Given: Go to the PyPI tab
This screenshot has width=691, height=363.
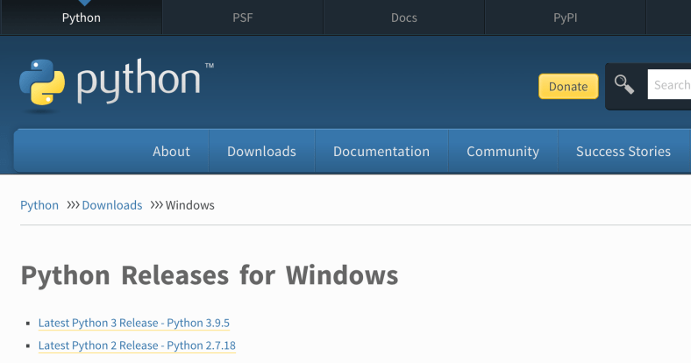Looking at the screenshot, I should pyautogui.click(x=566, y=18).
